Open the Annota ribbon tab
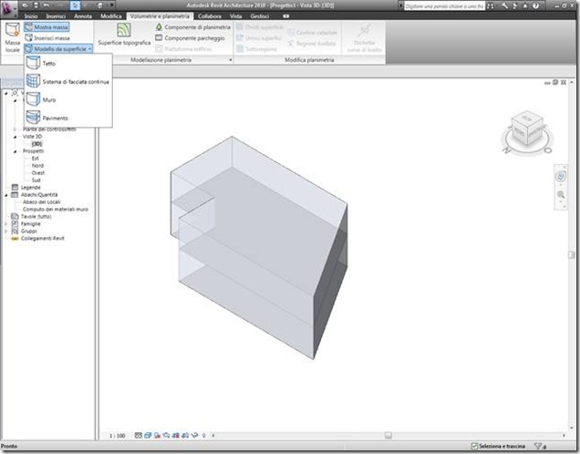This screenshot has height=454, width=580. [x=83, y=16]
